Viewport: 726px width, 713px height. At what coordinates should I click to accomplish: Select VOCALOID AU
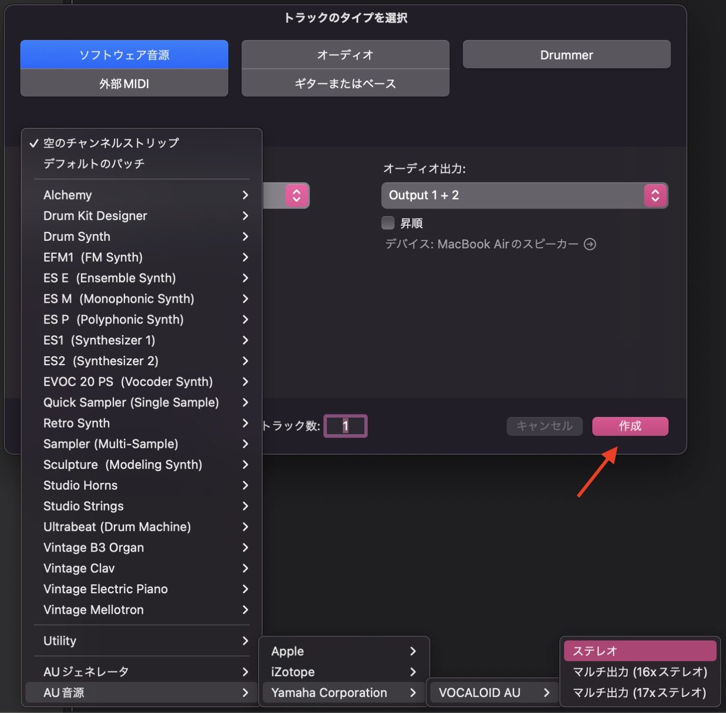tap(479, 692)
